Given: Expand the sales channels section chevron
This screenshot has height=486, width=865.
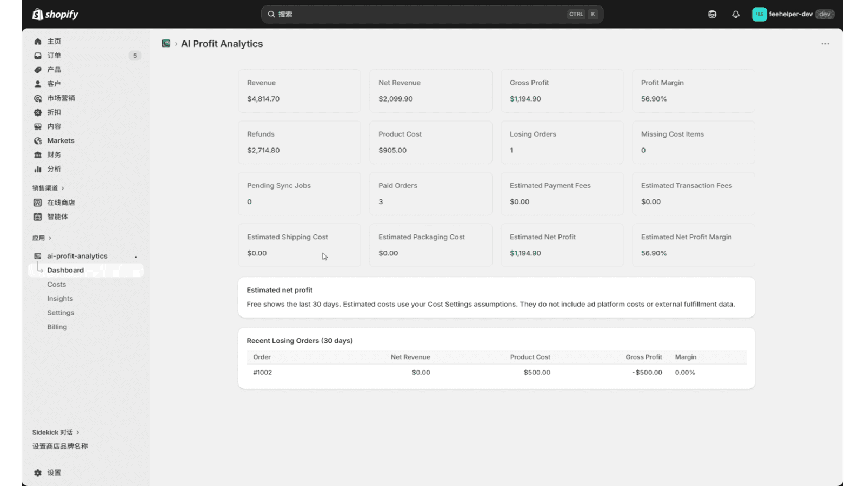Looking at the screenshot, I should (x=63, y=188).
